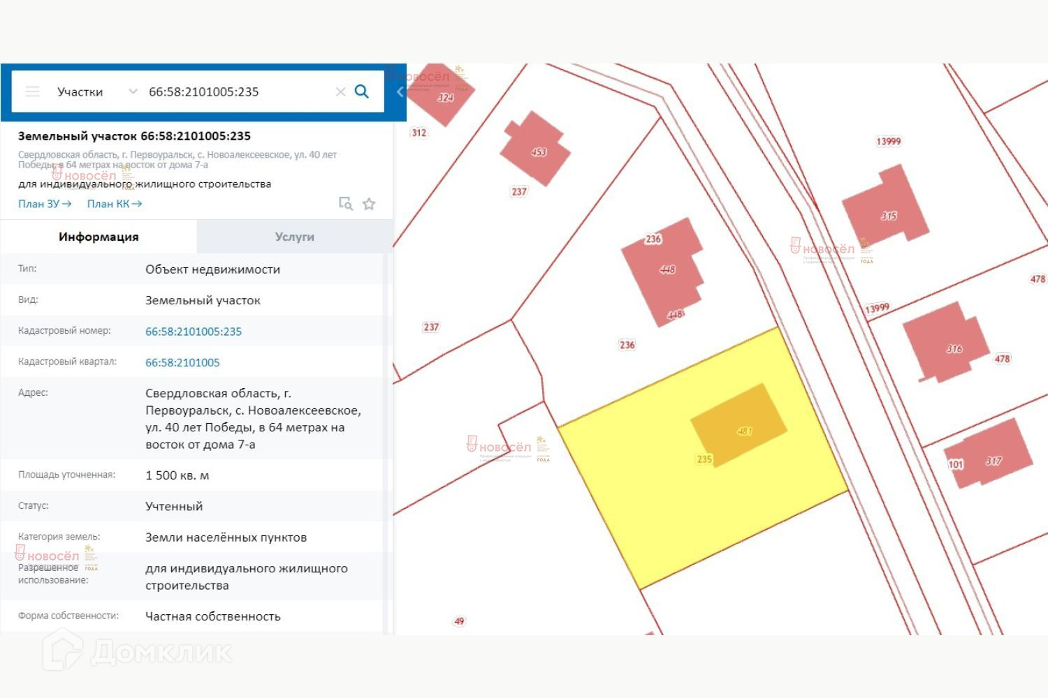Switch to the Услуги tab

tap(294, 237)
